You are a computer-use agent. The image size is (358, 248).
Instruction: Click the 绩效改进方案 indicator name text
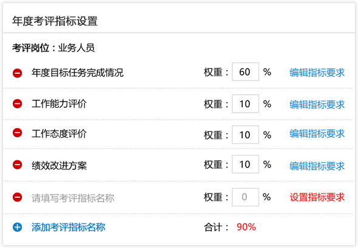(59, 165)
